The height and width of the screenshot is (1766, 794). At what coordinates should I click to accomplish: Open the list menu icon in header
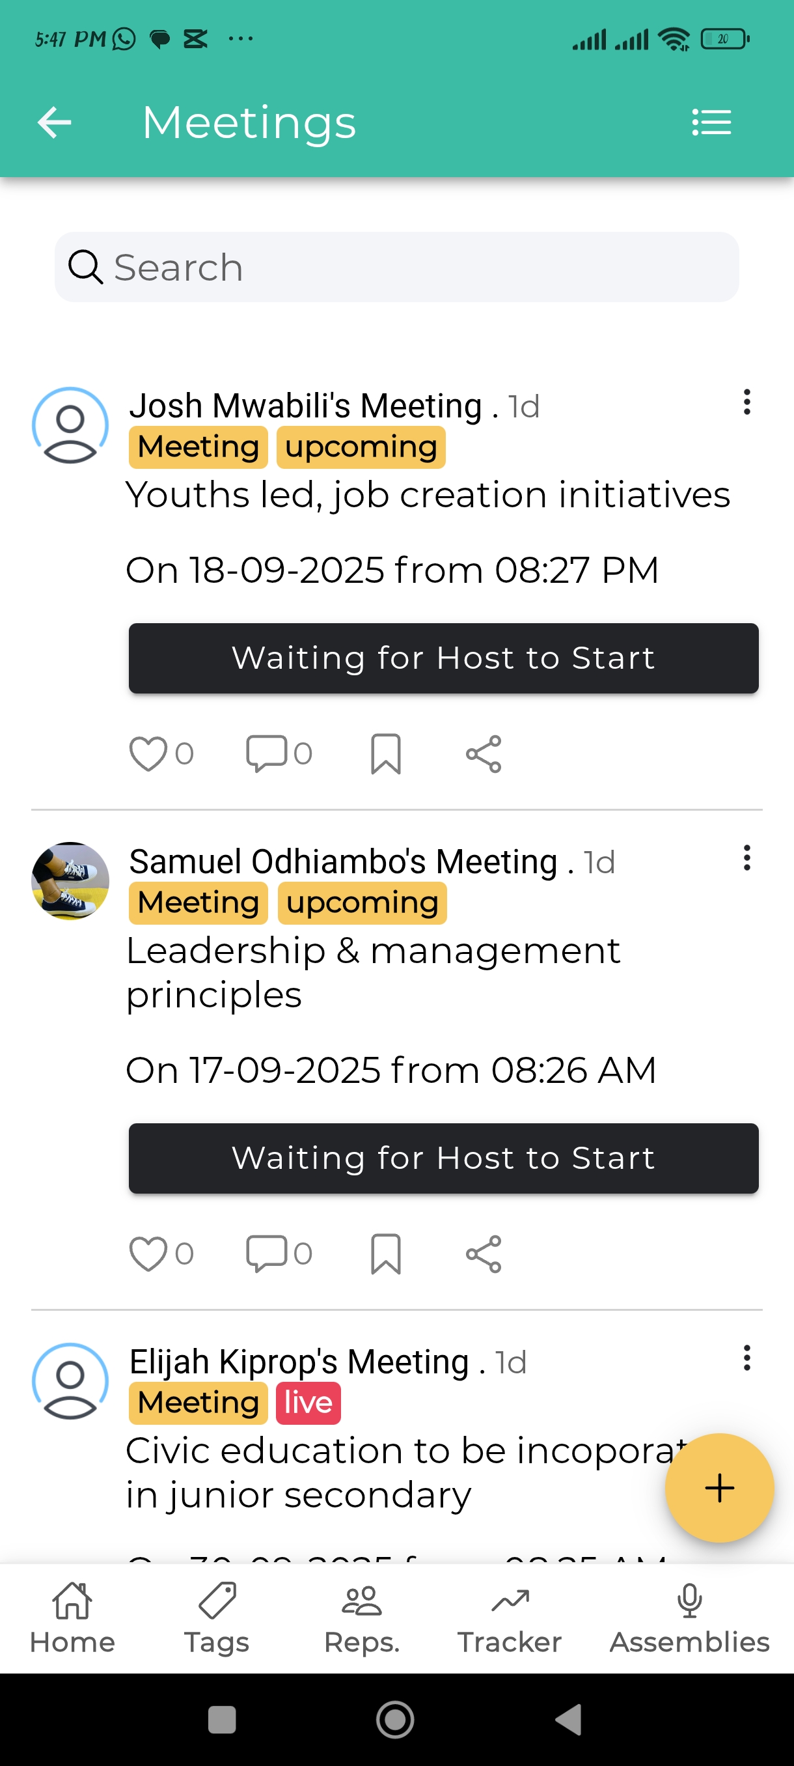click(x=711, y=122)
